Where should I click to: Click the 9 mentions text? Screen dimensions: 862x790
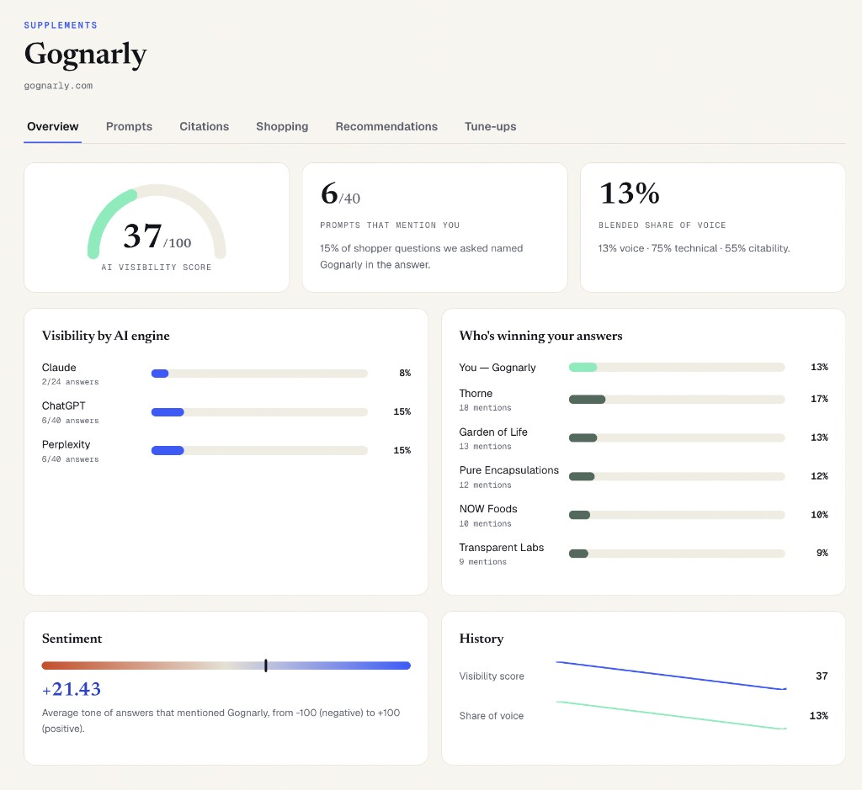483,562
